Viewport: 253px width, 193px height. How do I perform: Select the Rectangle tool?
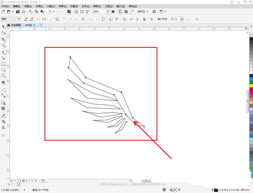[x=3, y=64]
